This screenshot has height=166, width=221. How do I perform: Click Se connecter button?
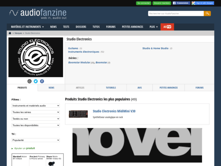[144, 3]
